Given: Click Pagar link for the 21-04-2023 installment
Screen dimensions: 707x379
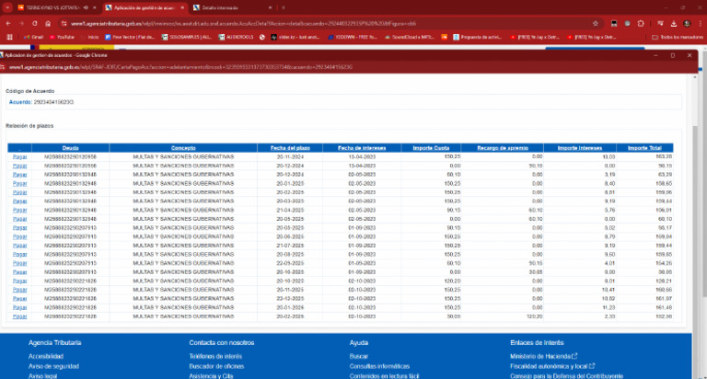Looking at the screenshot, I should 20,211.
